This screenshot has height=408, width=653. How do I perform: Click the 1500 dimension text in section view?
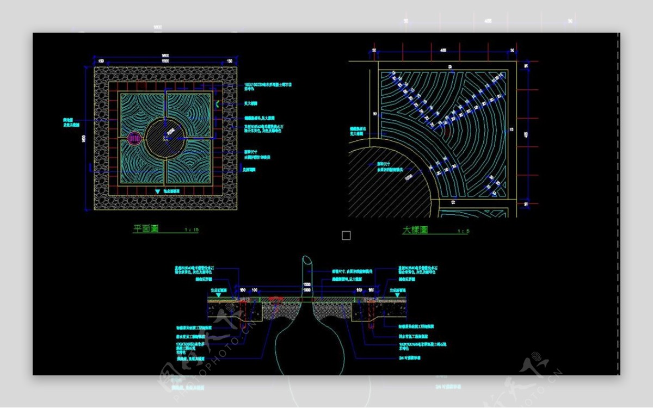click(307, 285)
